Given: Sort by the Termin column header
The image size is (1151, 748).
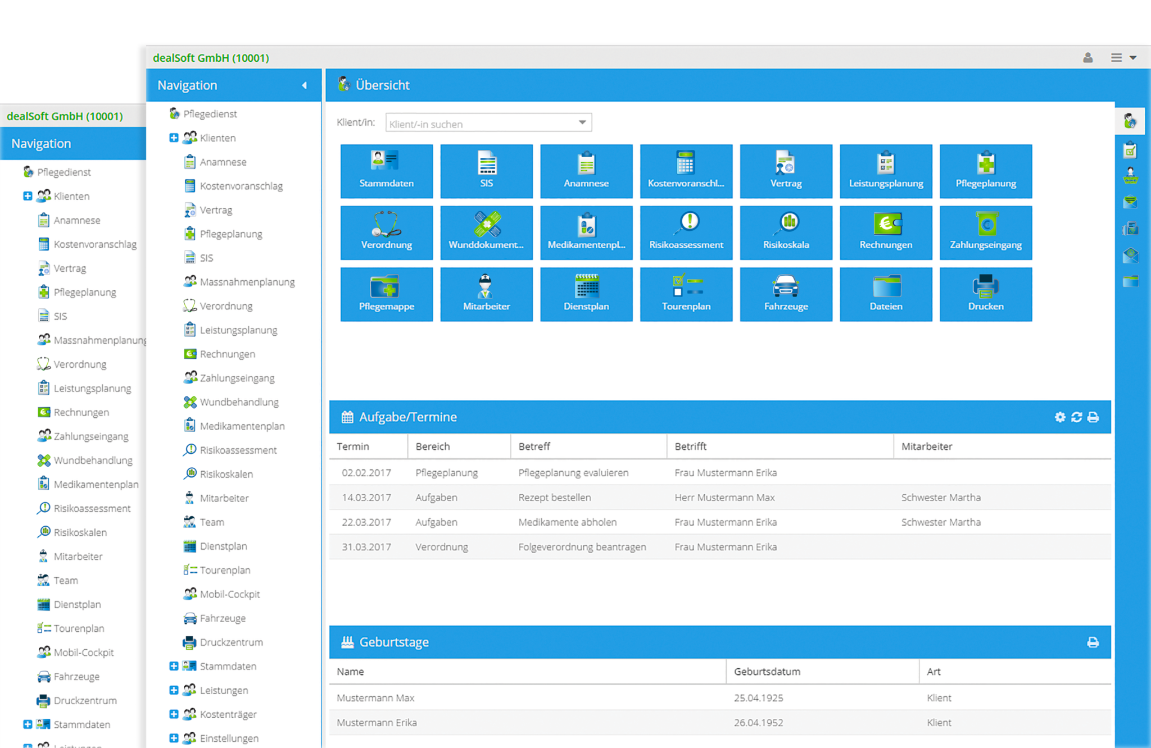Looking at the screenshot, I should (353, 446).
